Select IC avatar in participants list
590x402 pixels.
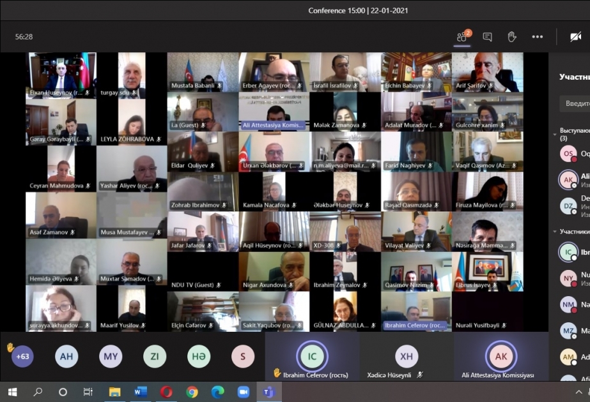(x=568, y=252)
